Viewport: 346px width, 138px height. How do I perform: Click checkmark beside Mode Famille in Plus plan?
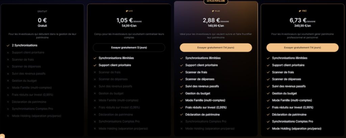181,100
